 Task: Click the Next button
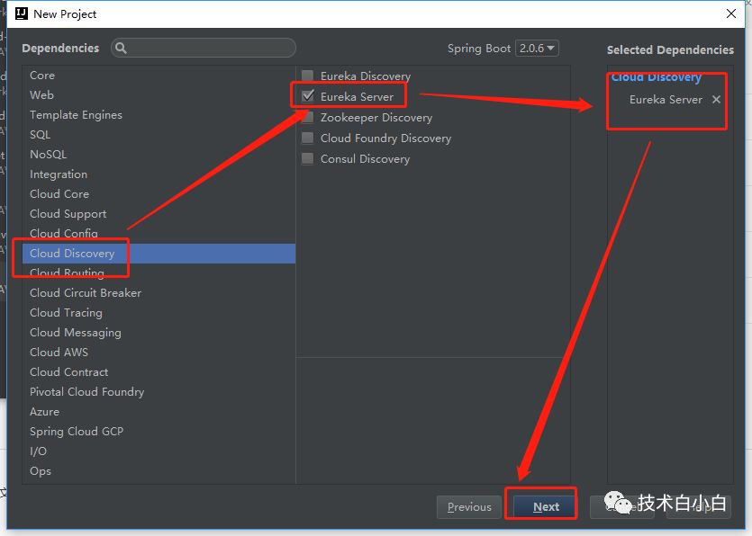(546, 507)
